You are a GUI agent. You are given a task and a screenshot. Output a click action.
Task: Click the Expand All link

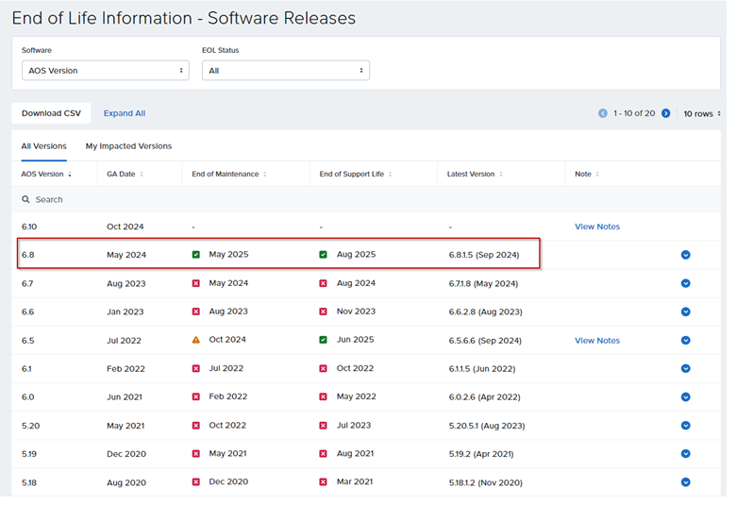coord(125,113)
